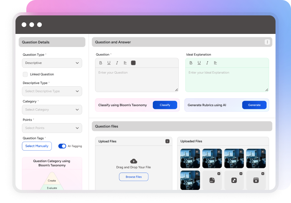Pick the dark color swatch in Question toolbar
Screen dimensions: 291x203
click(134, 63)
